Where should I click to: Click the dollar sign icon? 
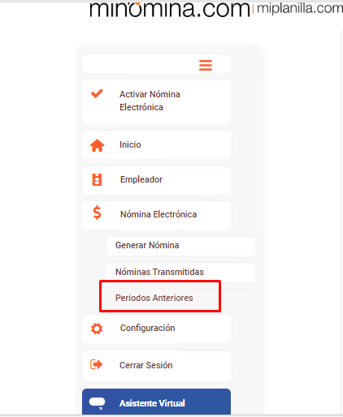click(97, 213)
